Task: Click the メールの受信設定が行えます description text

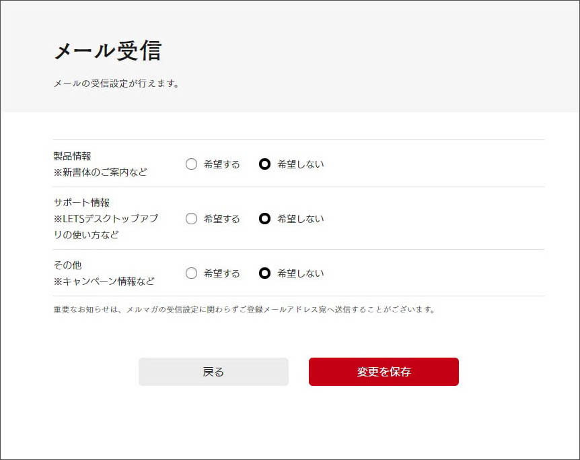Action: pos(116,84)
